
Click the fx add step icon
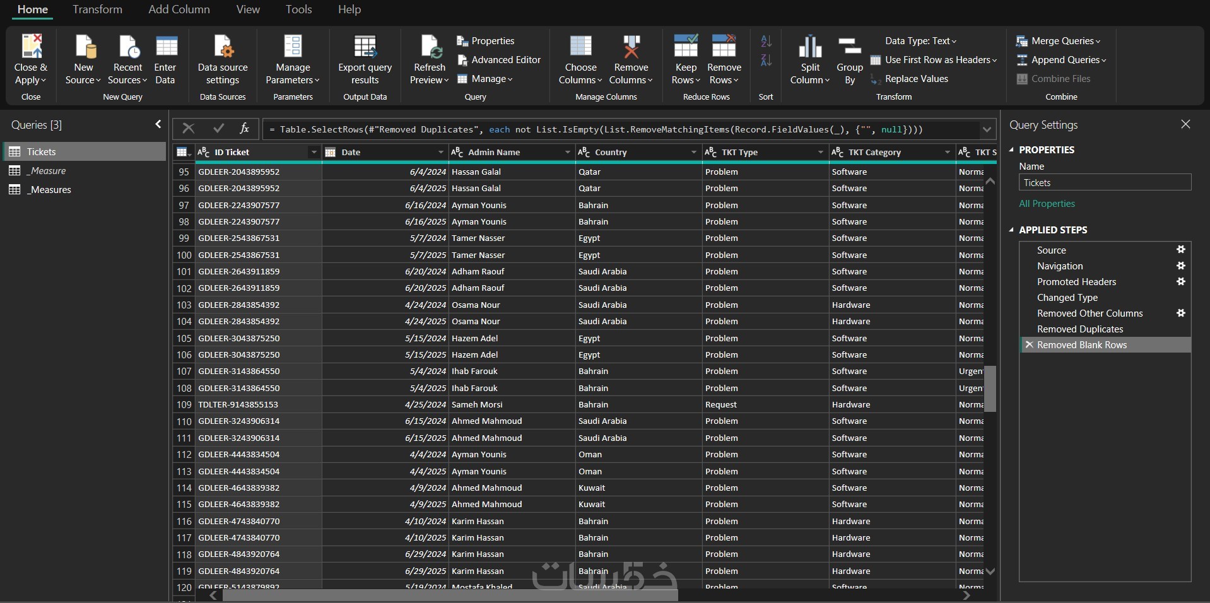click(x=244, y=129)
